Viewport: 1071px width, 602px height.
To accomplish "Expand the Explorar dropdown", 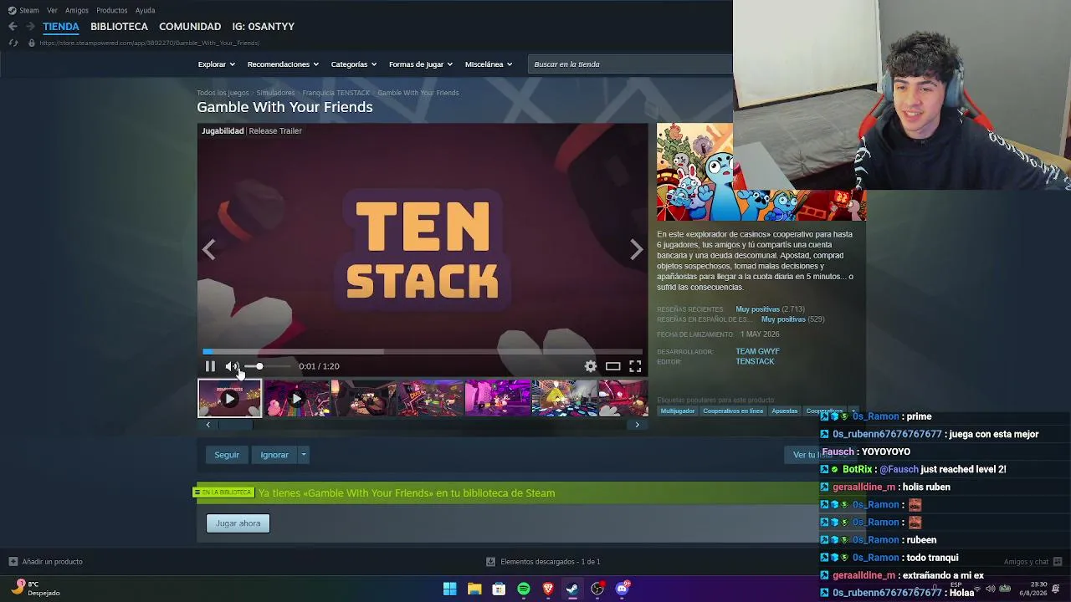I will pos(216,64).
